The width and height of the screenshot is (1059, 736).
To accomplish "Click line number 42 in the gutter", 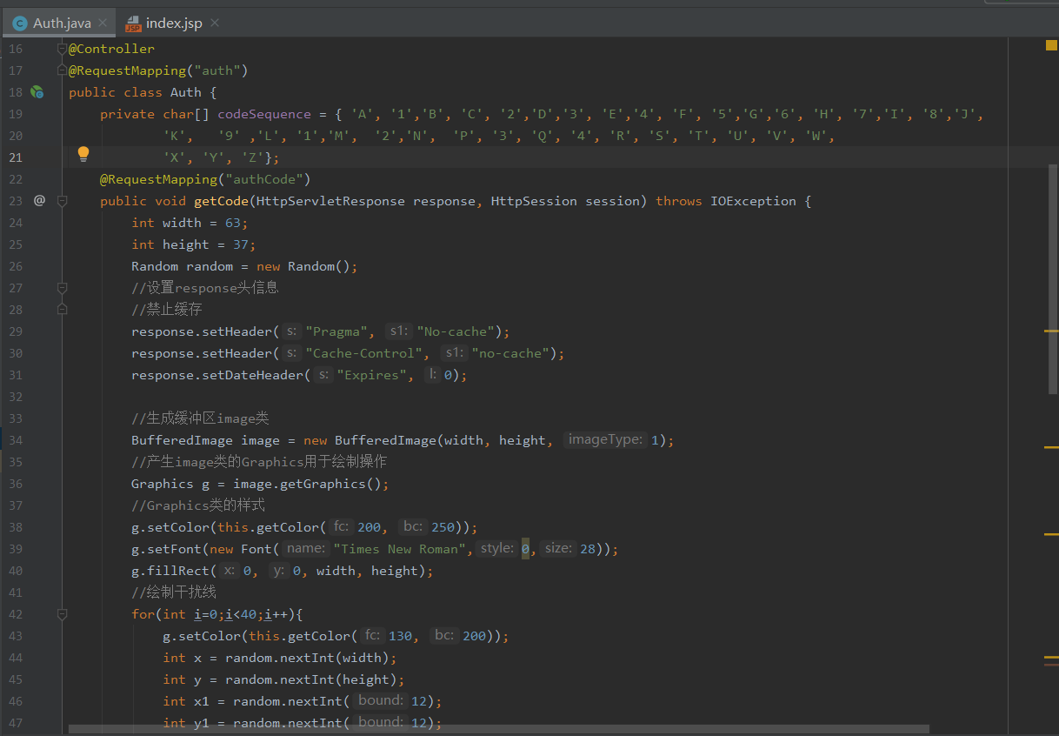I will 16,614.
